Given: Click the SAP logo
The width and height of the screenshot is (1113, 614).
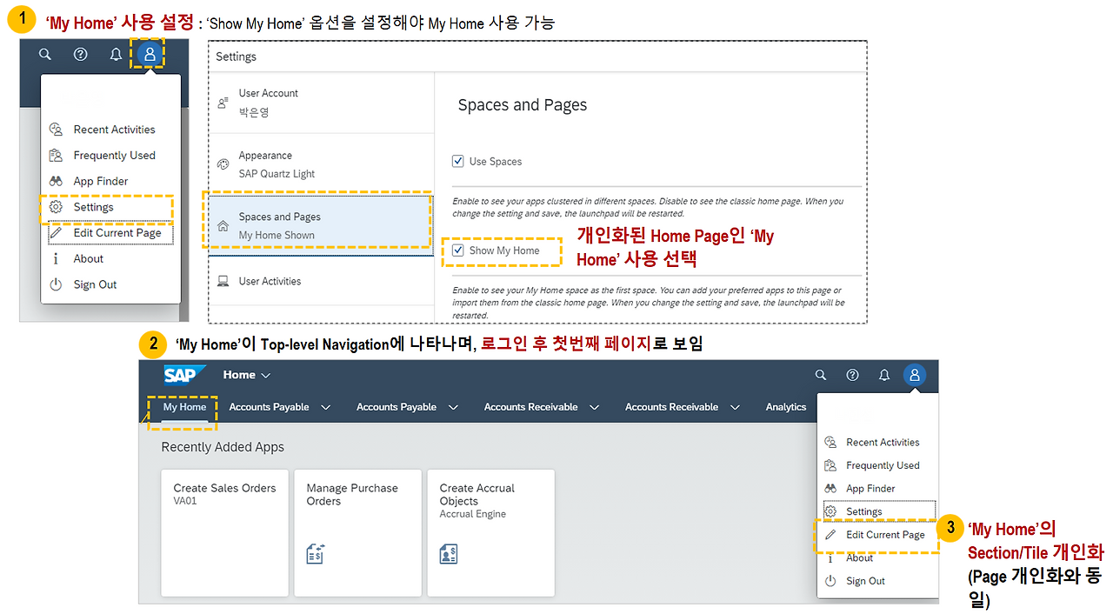Looking at the screenshot, I should [x=181, y=374].
